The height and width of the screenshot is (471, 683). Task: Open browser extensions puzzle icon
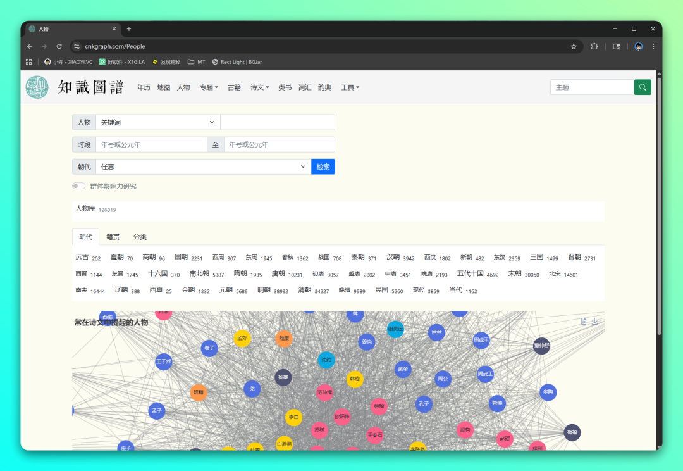[594, 46]
